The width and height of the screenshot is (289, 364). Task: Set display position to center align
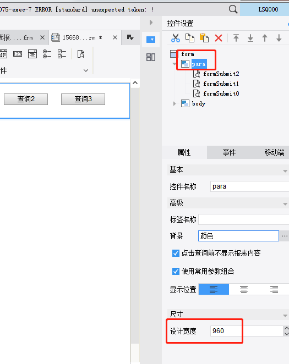(x=244, y=289)
